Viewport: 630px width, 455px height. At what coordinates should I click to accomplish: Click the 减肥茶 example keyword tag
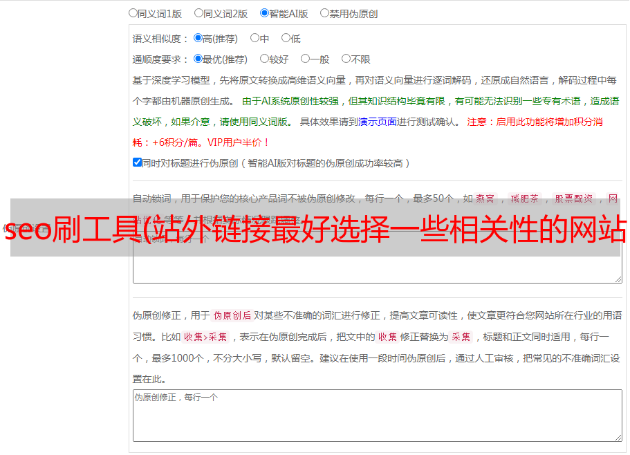[x=524, y=198]
